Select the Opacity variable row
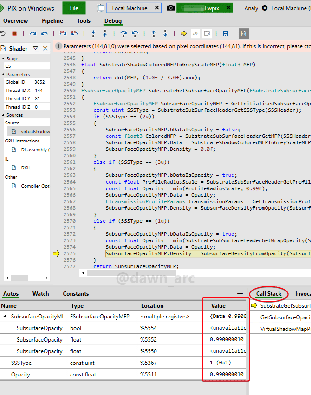The image size is (311, 395). pyautogui.click(x=123, y=374)
